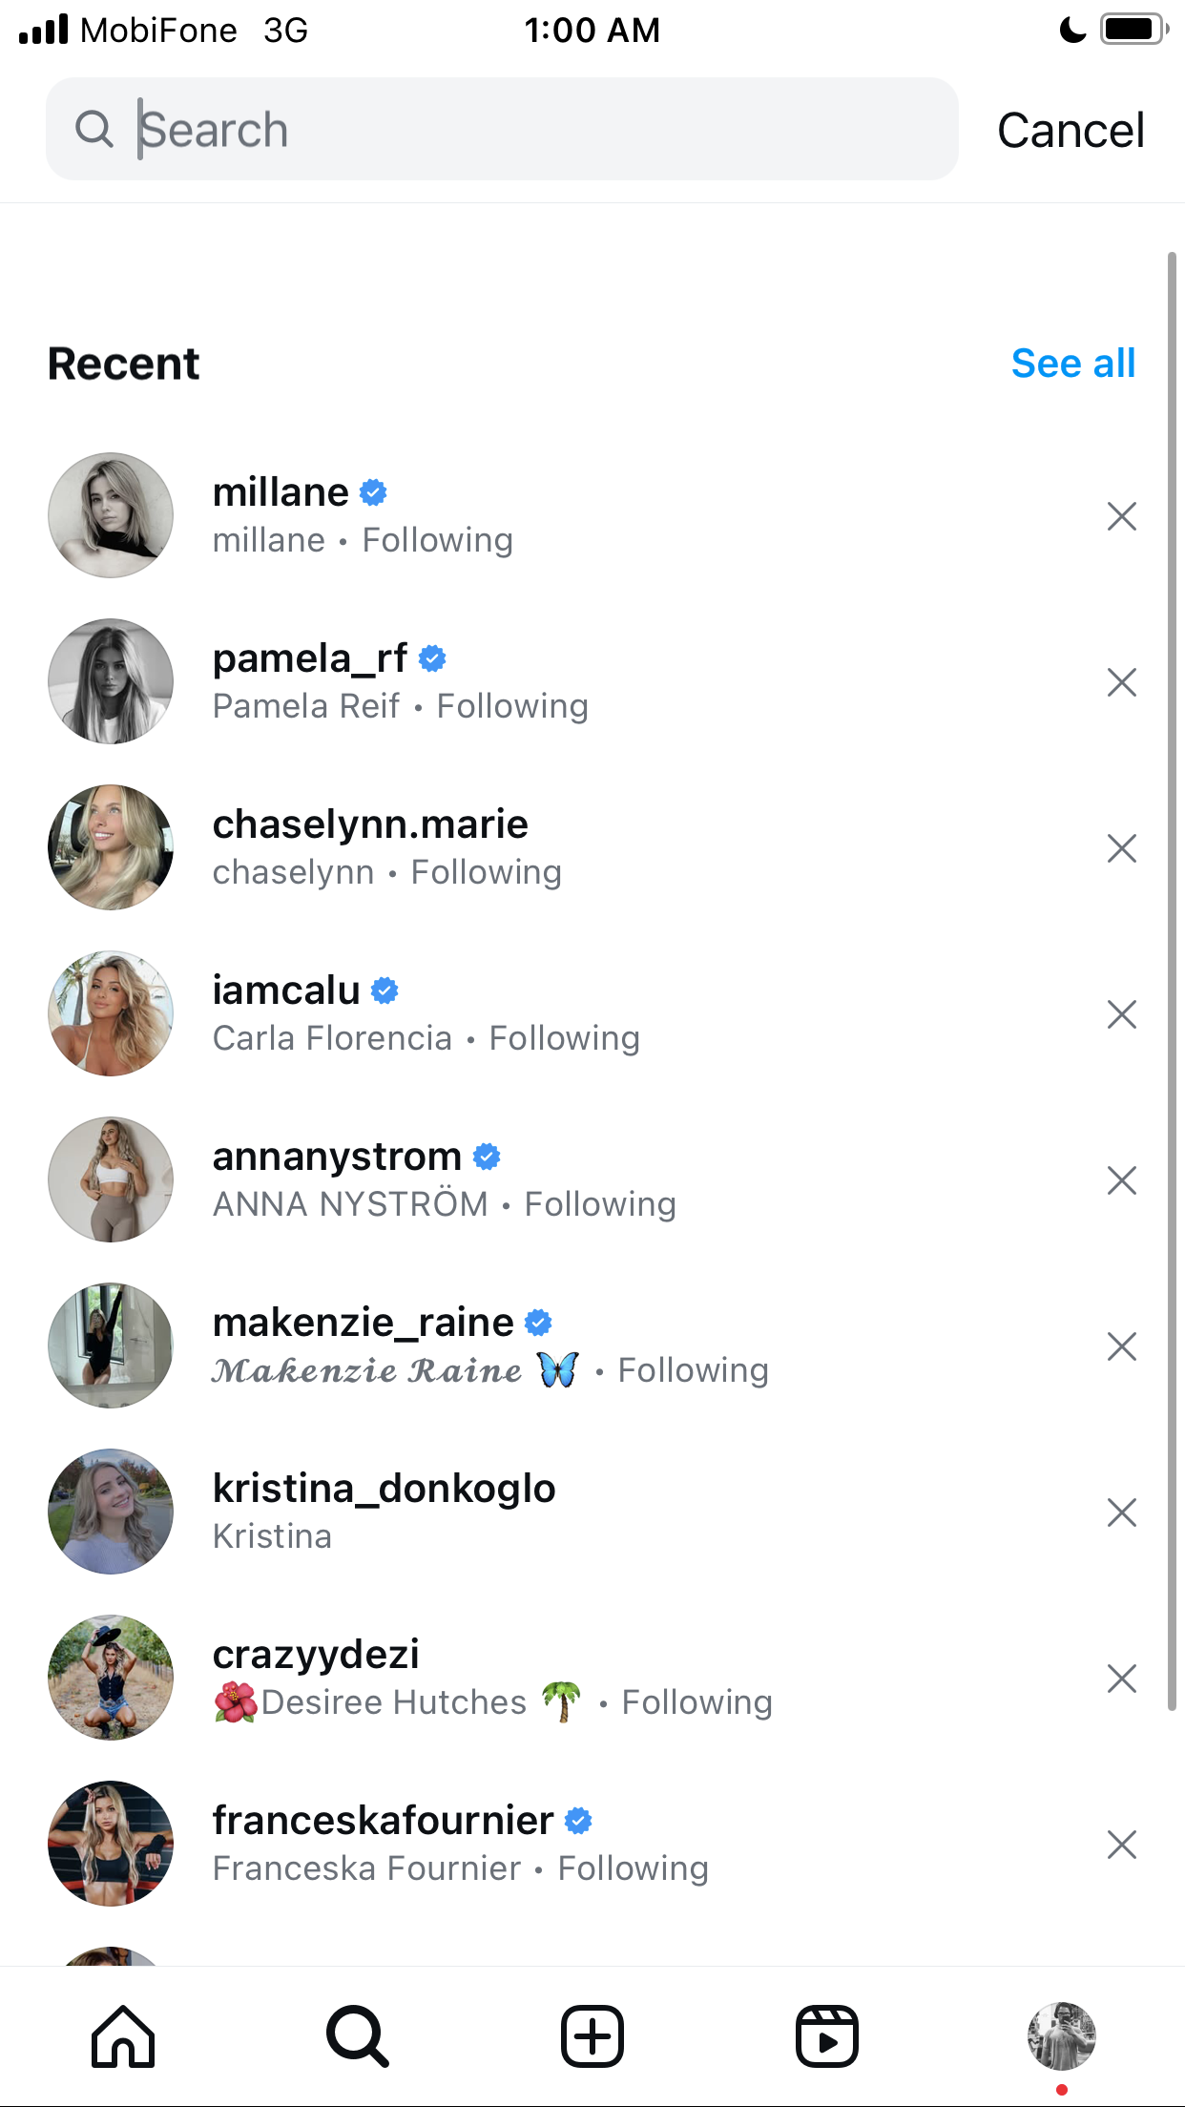1185x2107 pixels.
Task: Tap the Search magnifier tab icon
Action: click(x=358, y=2036)
